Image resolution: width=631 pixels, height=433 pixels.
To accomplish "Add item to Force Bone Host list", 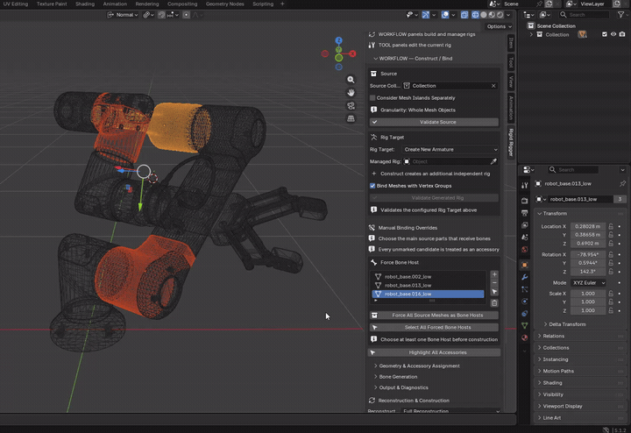I will pyautogui.click(x=494, y=274).
